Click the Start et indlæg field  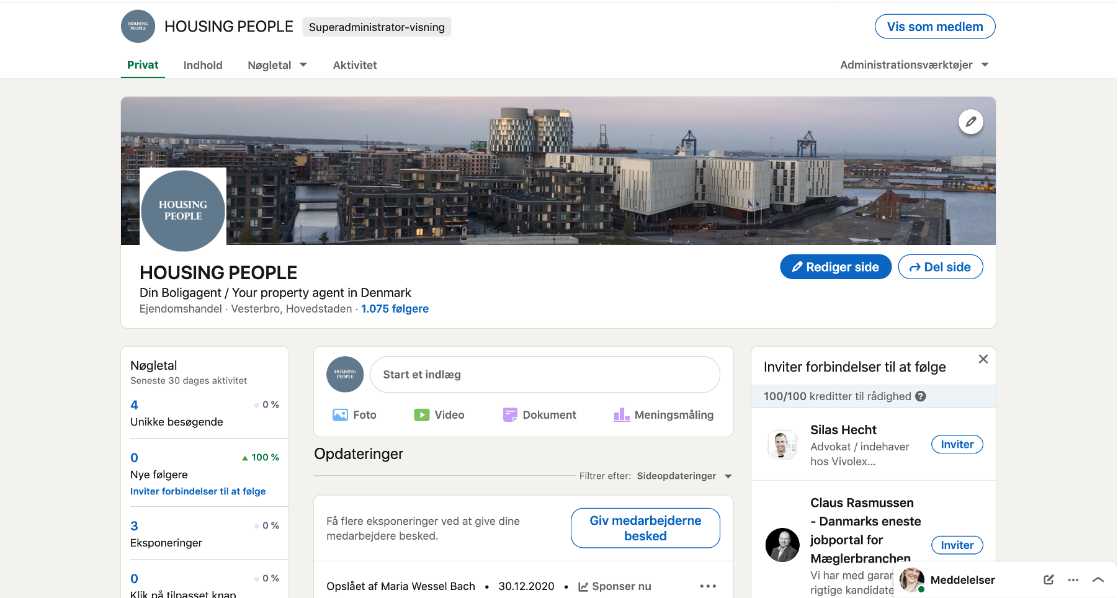tap(545, 375)
